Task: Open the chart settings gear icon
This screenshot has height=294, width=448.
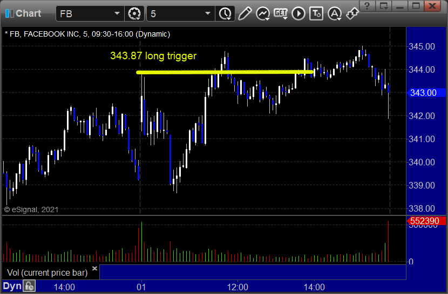Action: click(x=134, y=13)
